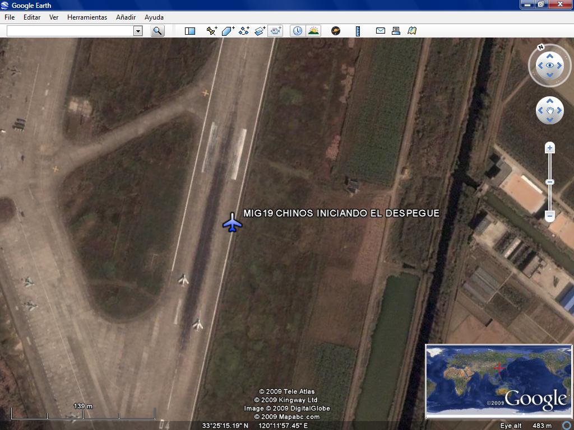Click the zoom in plus button
The height and width of the screenshot is (430, 574).
550,148
